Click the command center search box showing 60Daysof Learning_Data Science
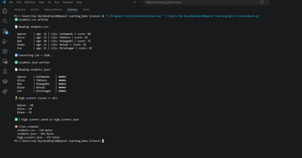The image size is (302, 158). [201, 2]
